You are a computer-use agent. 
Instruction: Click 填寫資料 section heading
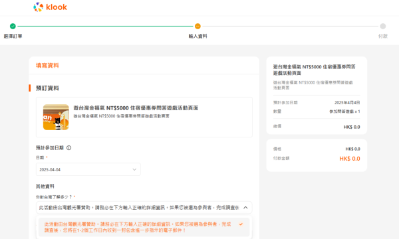tap(47, 66)
